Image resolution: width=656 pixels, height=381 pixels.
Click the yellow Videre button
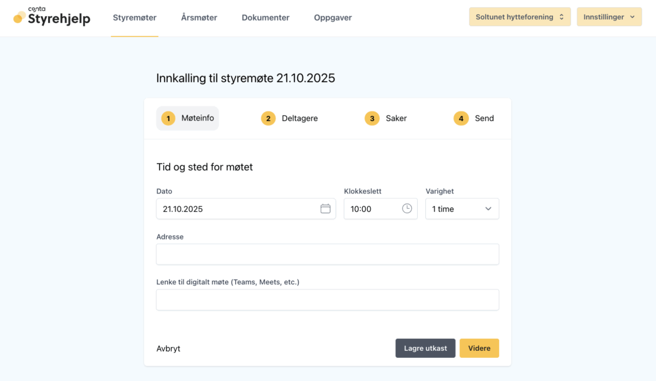point(479,348)
